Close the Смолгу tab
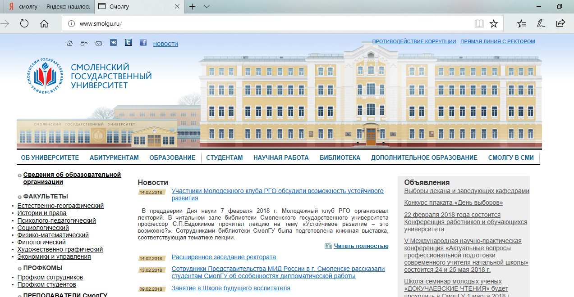This screenshot has height=297, width=574. click(177, 6)
